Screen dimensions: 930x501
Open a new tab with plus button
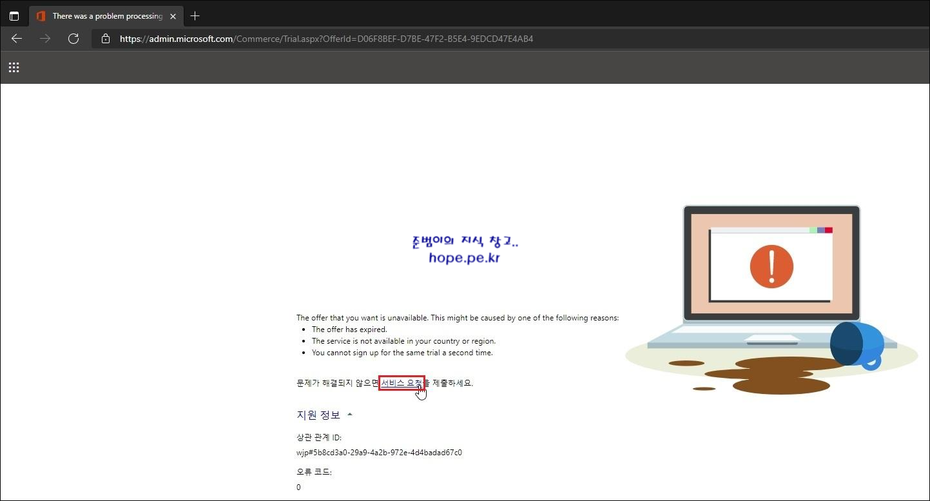pyautogui.click(x=195, y=16)
